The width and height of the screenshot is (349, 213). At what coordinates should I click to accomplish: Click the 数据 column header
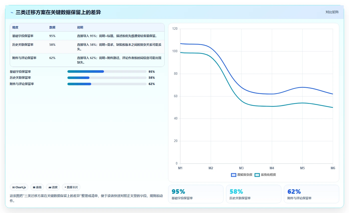tap(52, 27)
